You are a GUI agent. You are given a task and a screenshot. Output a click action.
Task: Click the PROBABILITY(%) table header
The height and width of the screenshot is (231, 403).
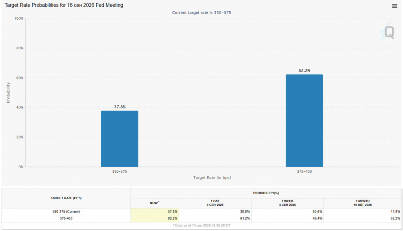pyautogui.click(x=266, y=193)
